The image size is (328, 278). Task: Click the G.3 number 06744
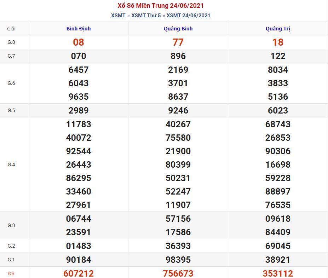click(x=79, y=219)
